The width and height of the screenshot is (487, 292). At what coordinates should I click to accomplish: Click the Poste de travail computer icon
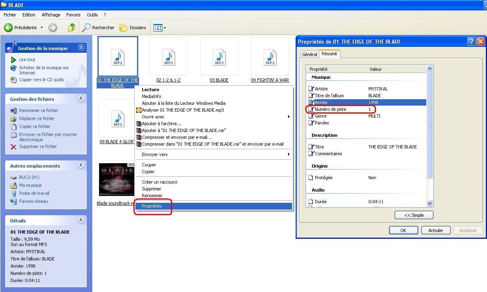(14, 193)
